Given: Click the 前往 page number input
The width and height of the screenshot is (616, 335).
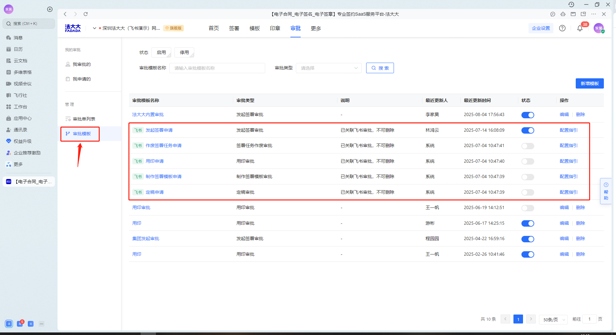Looking at the screenshot, I should (589, 319).
